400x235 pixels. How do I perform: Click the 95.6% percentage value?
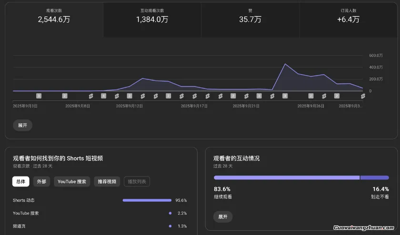tap(181, 200)
